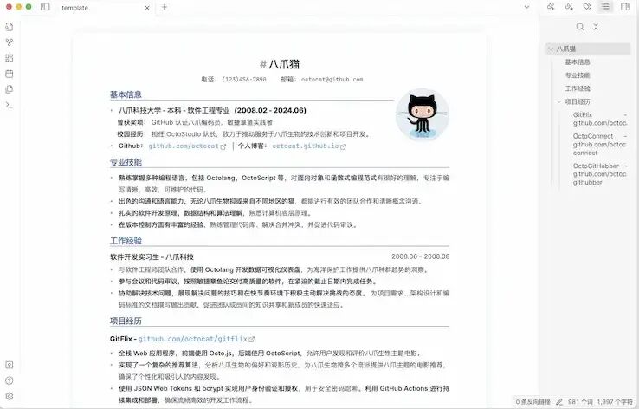Click the 专业技能 section heading
Viewport: 639px width, 409px height.
coord(126,162)
